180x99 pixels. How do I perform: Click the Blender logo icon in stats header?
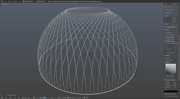(x=49, y=1)
